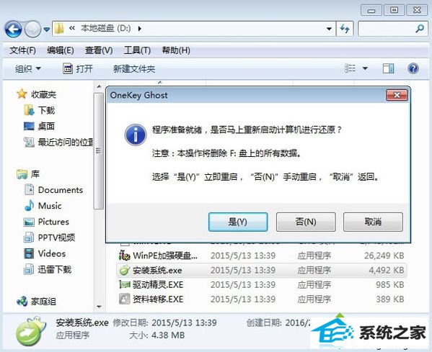This screenshot has height=352, width=432.
Task: Select the 驱动精灵.EXE file icon
Action: [x=124, y=284]
